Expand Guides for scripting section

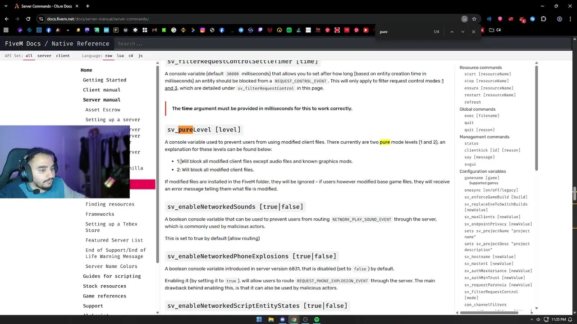pos(112,276)
